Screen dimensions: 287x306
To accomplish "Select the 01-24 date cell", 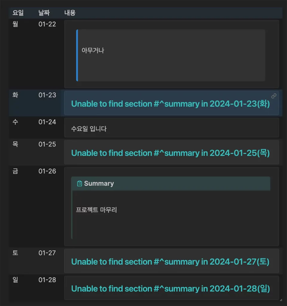I will (47, 122).
